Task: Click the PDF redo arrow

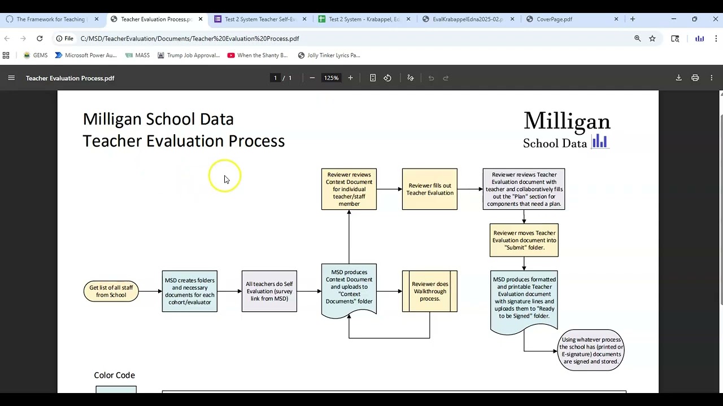Action: pyautogui.click(x=446, y=78)
